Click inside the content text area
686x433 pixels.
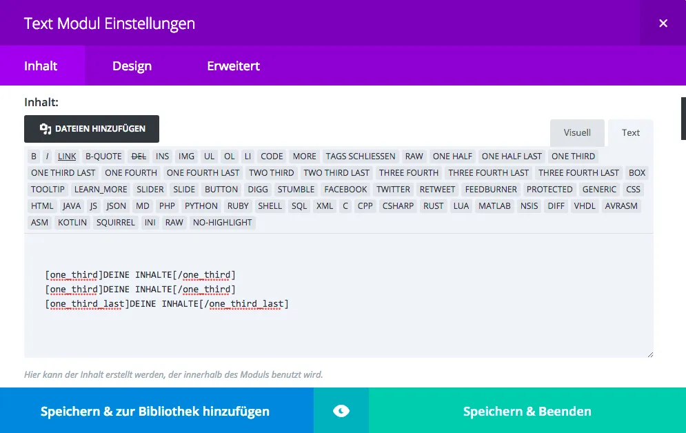coord(338,331)
